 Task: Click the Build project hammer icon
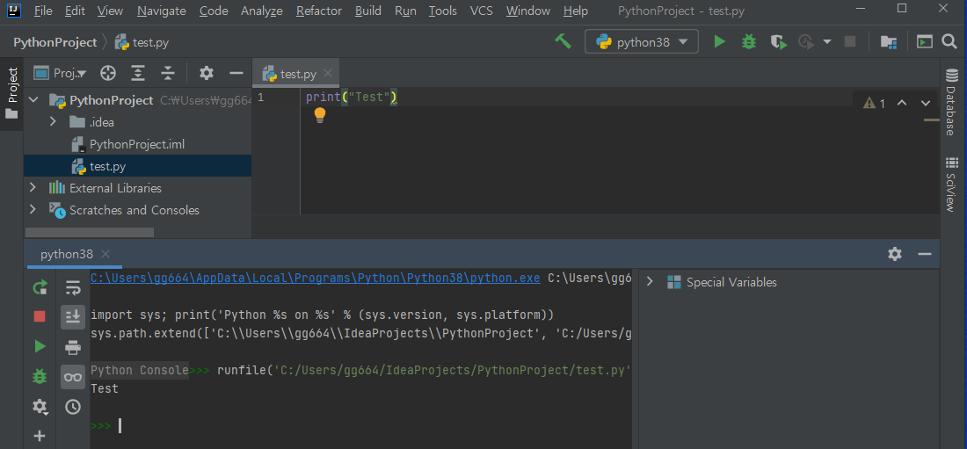click(x=563, y=41)
